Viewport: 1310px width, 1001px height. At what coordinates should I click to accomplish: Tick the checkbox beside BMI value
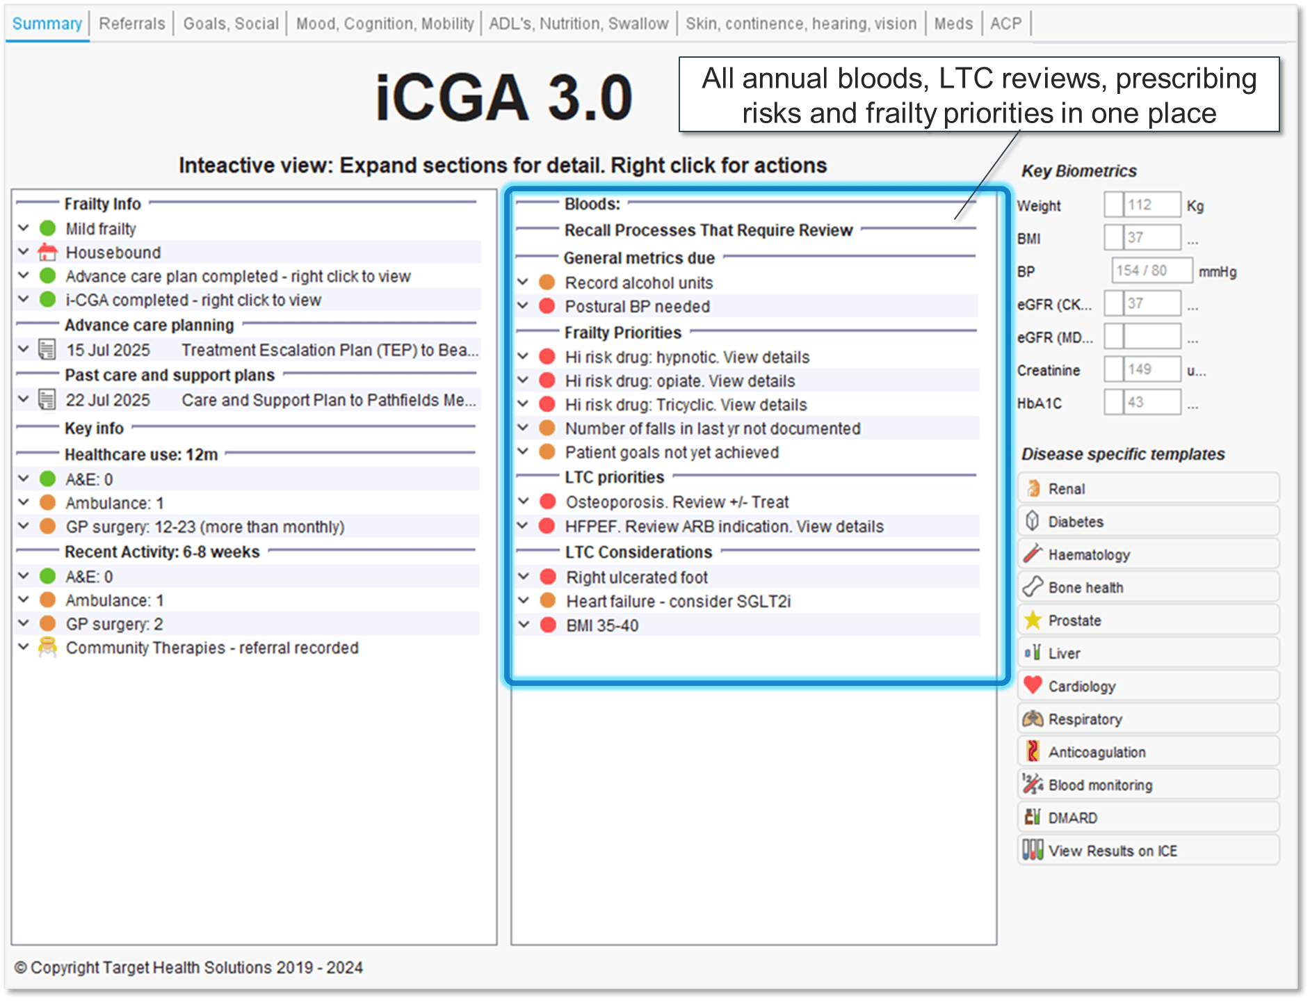tap(1114, 237)
